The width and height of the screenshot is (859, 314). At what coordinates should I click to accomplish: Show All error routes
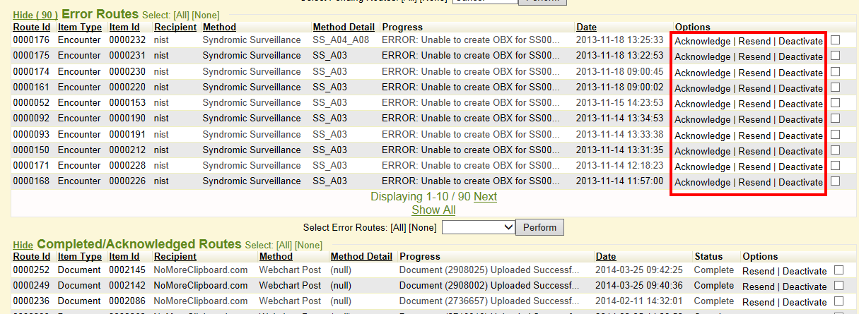point(433,210)
